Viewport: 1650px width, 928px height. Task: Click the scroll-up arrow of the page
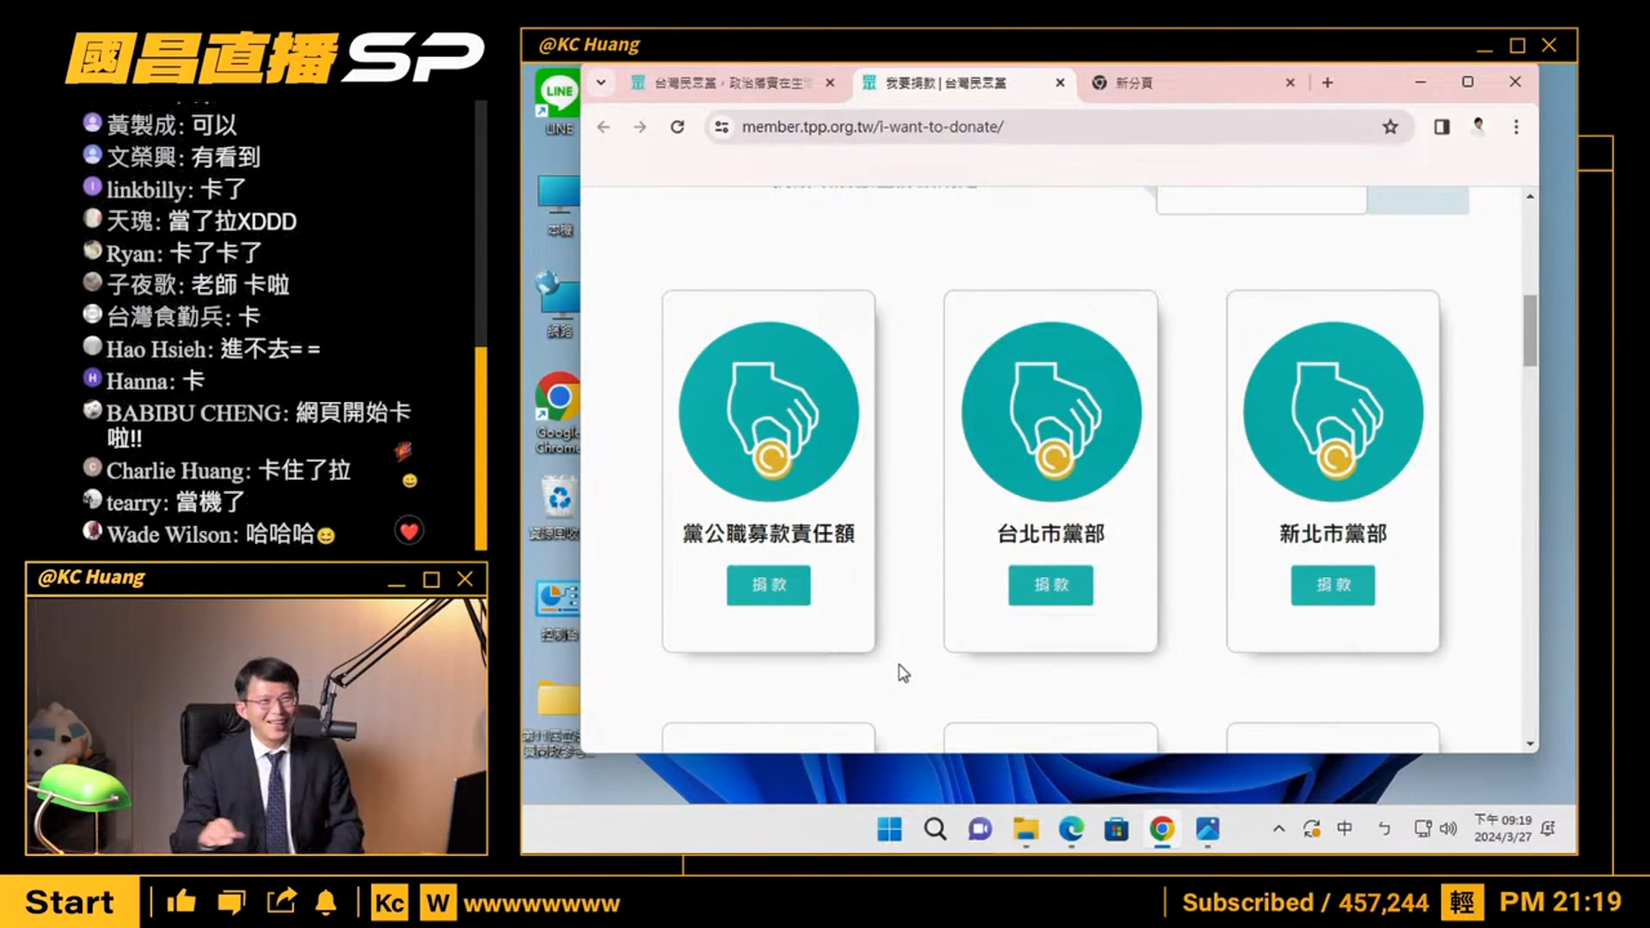click(1530, 197)
